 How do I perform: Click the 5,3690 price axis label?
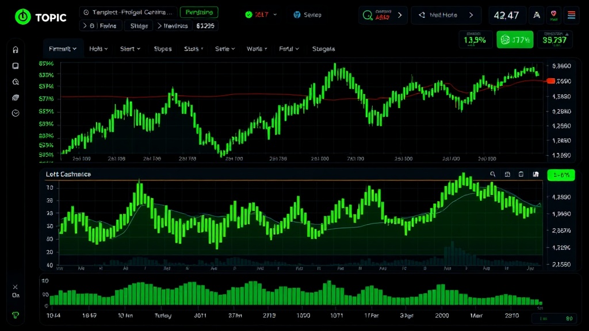click(x=561, y=66)
